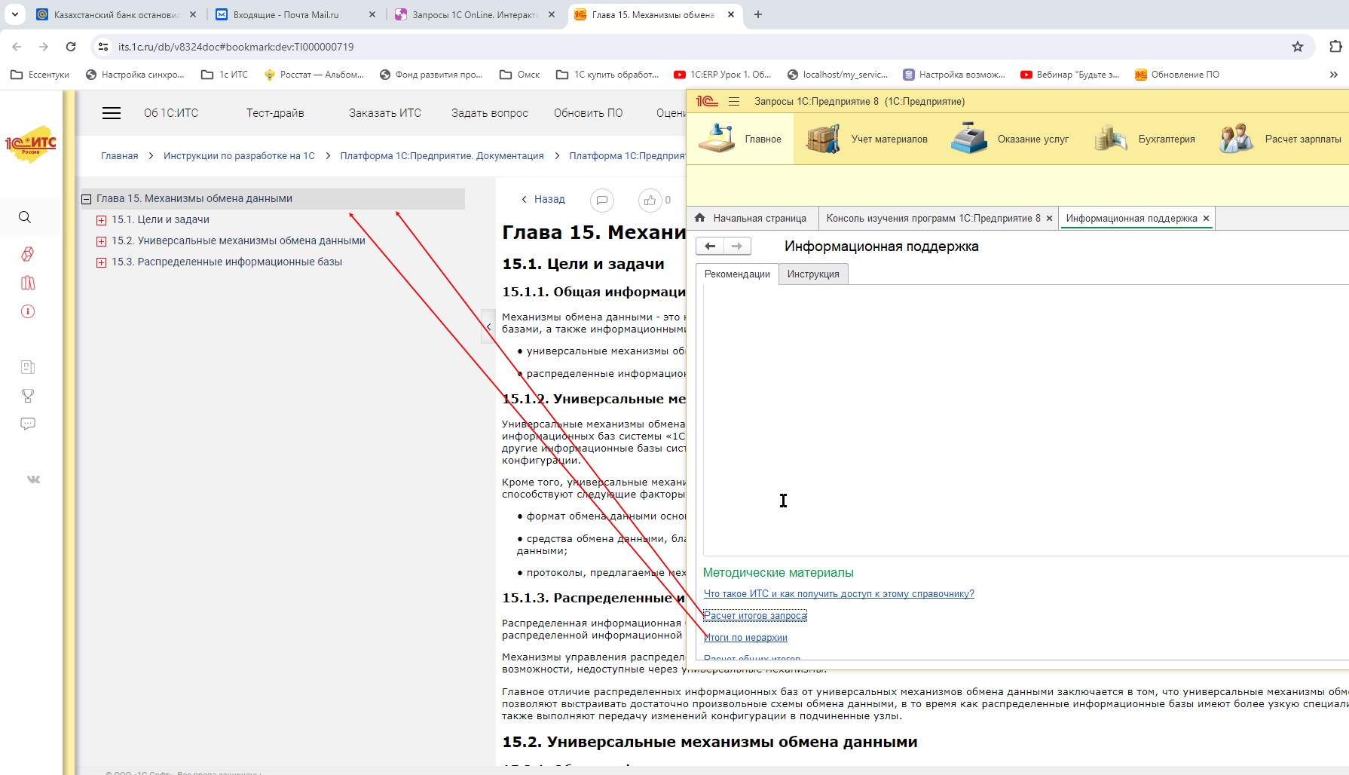
Task: Close the Консоль изучения программ tab
Action: (x=1049, y=219)
